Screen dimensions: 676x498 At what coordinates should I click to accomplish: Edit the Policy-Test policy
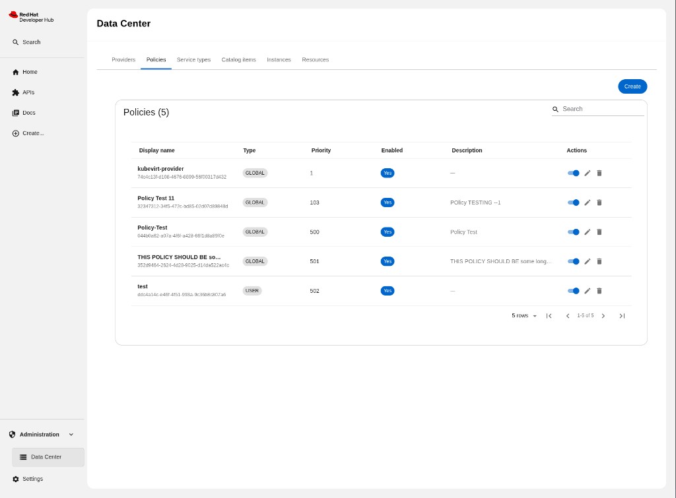point(587,232)
